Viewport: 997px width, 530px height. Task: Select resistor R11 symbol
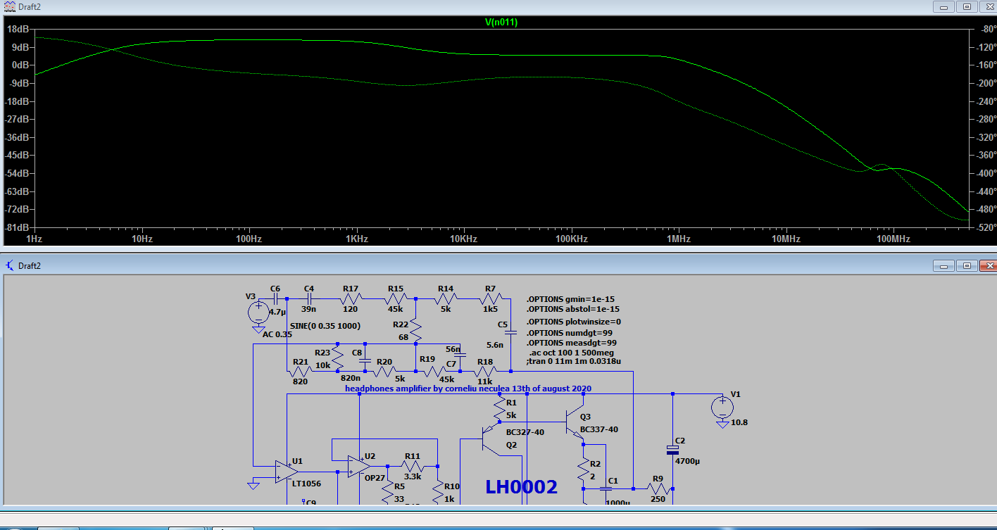[413, 465]
